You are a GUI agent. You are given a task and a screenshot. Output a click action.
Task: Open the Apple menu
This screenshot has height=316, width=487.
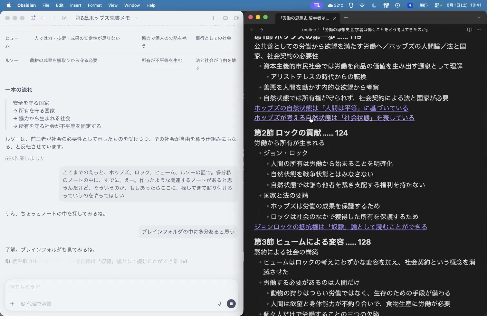[9, 5]
